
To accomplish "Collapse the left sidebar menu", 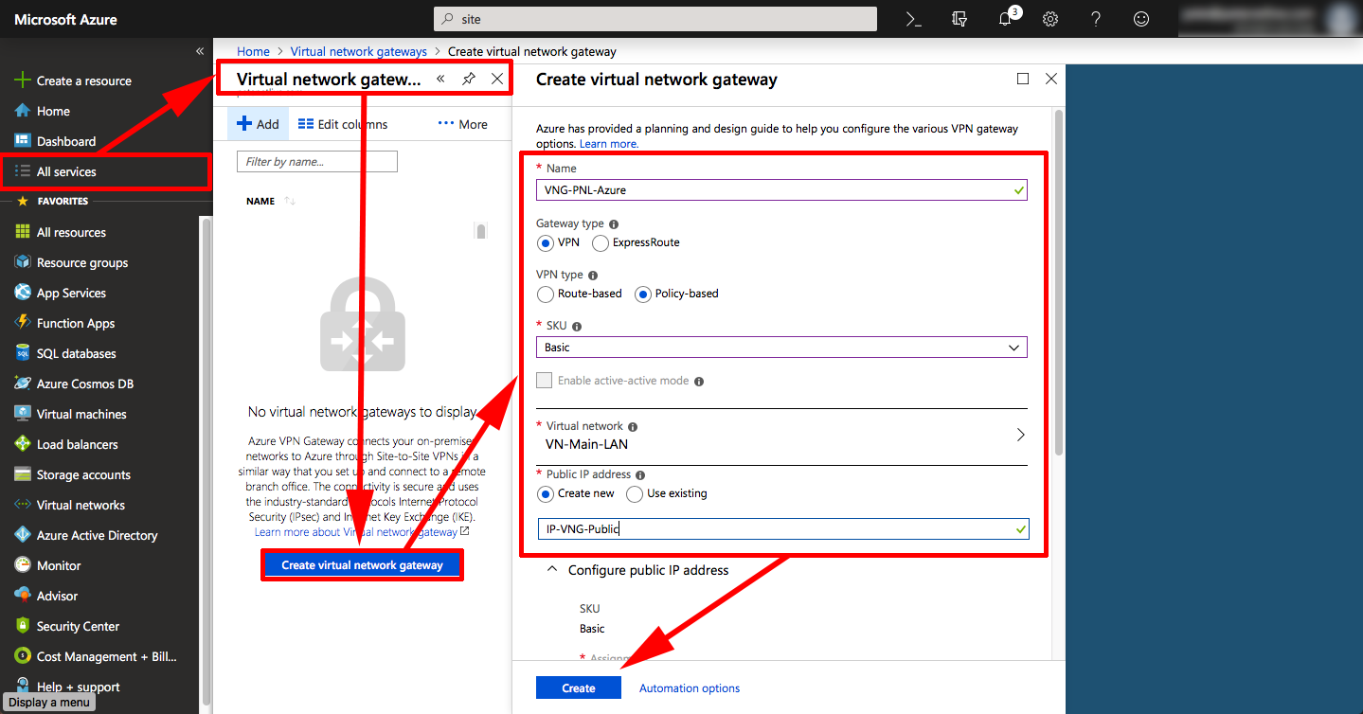I will 200,51.
